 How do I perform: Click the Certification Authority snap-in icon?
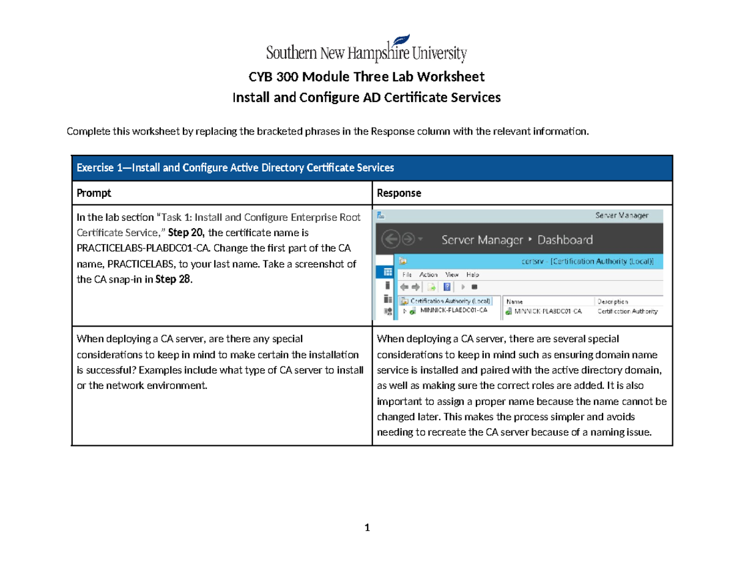pos(405,301)
